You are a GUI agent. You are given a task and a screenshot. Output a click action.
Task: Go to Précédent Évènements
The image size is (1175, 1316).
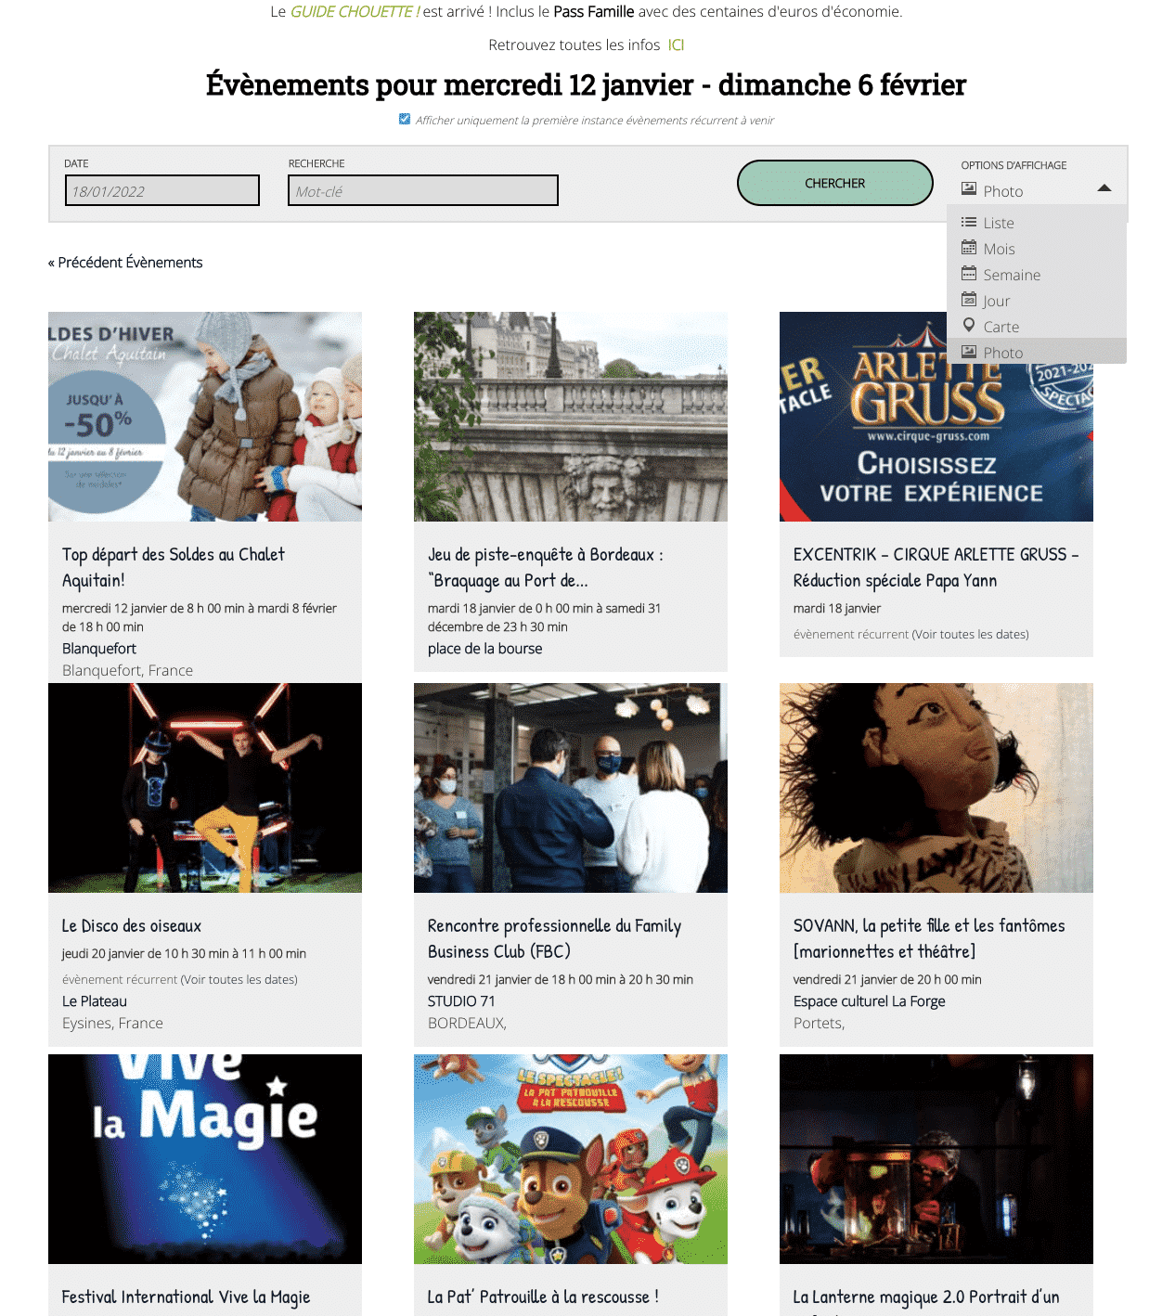point(125,263)
